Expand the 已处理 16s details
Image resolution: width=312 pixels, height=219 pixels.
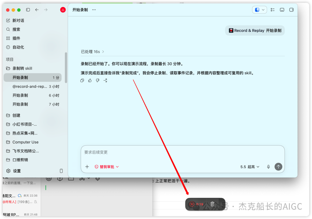tap(92, 52)
